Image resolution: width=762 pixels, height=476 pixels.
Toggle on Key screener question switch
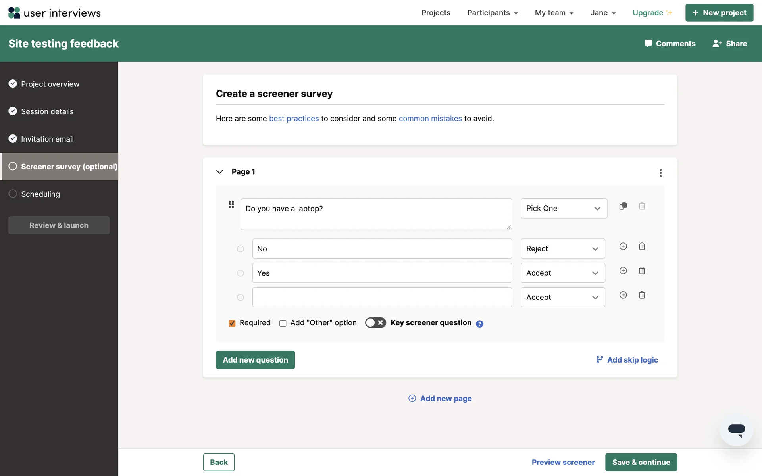[x=375, y=322]
